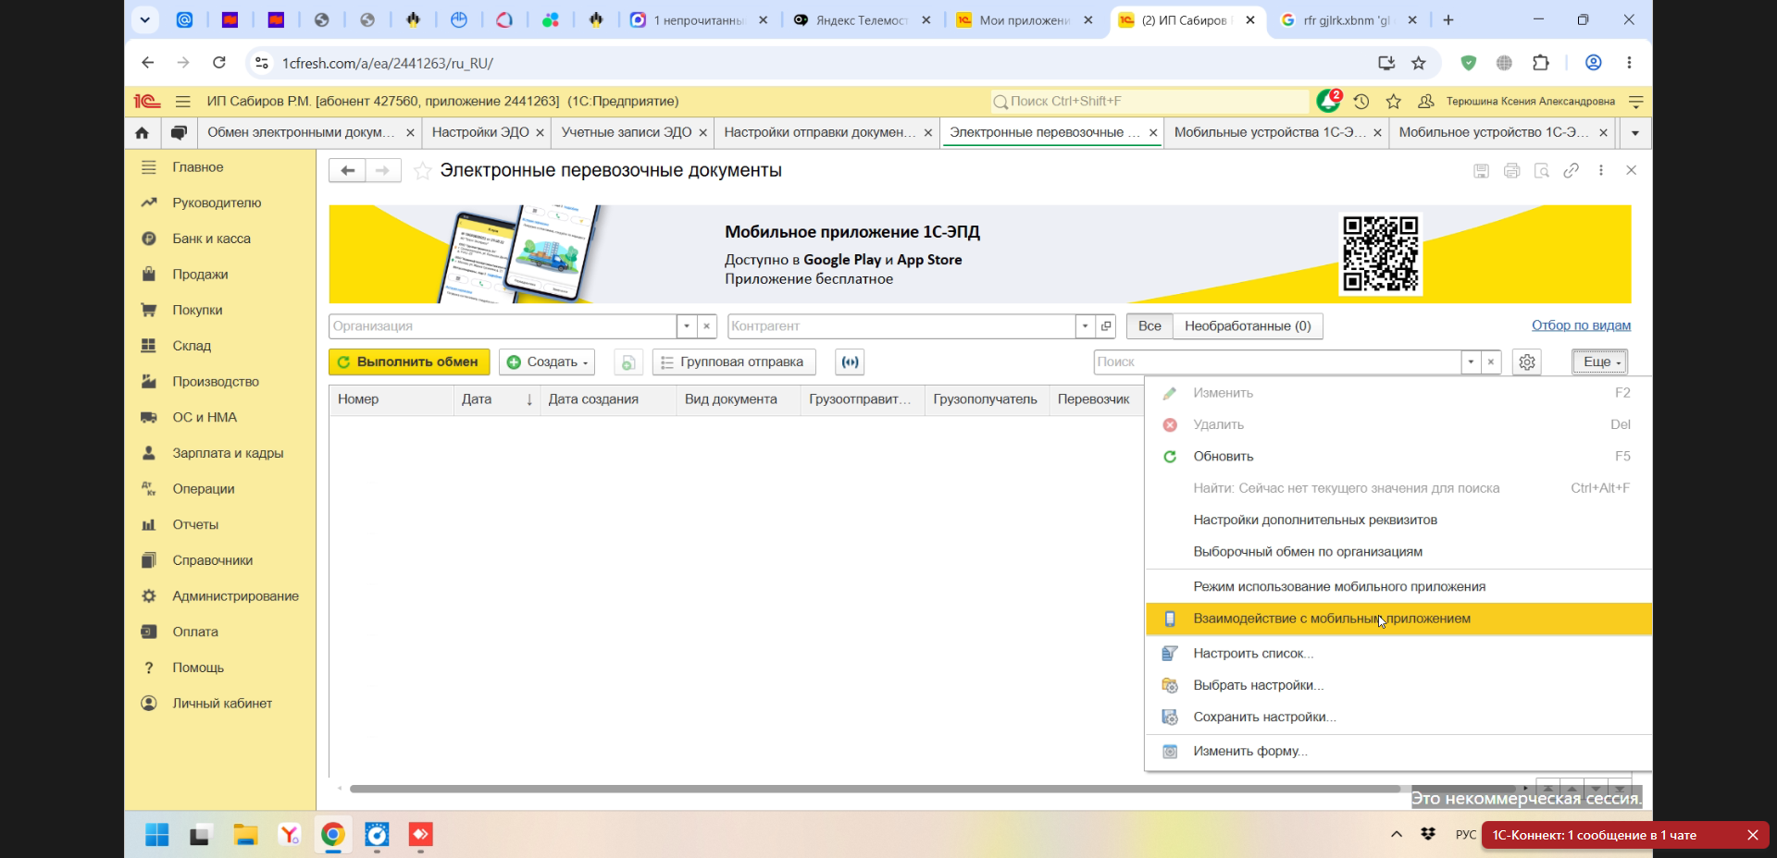The image size is (1777, 858).
Task: Open the Отбор по видам link
Action: [1581, 325]
